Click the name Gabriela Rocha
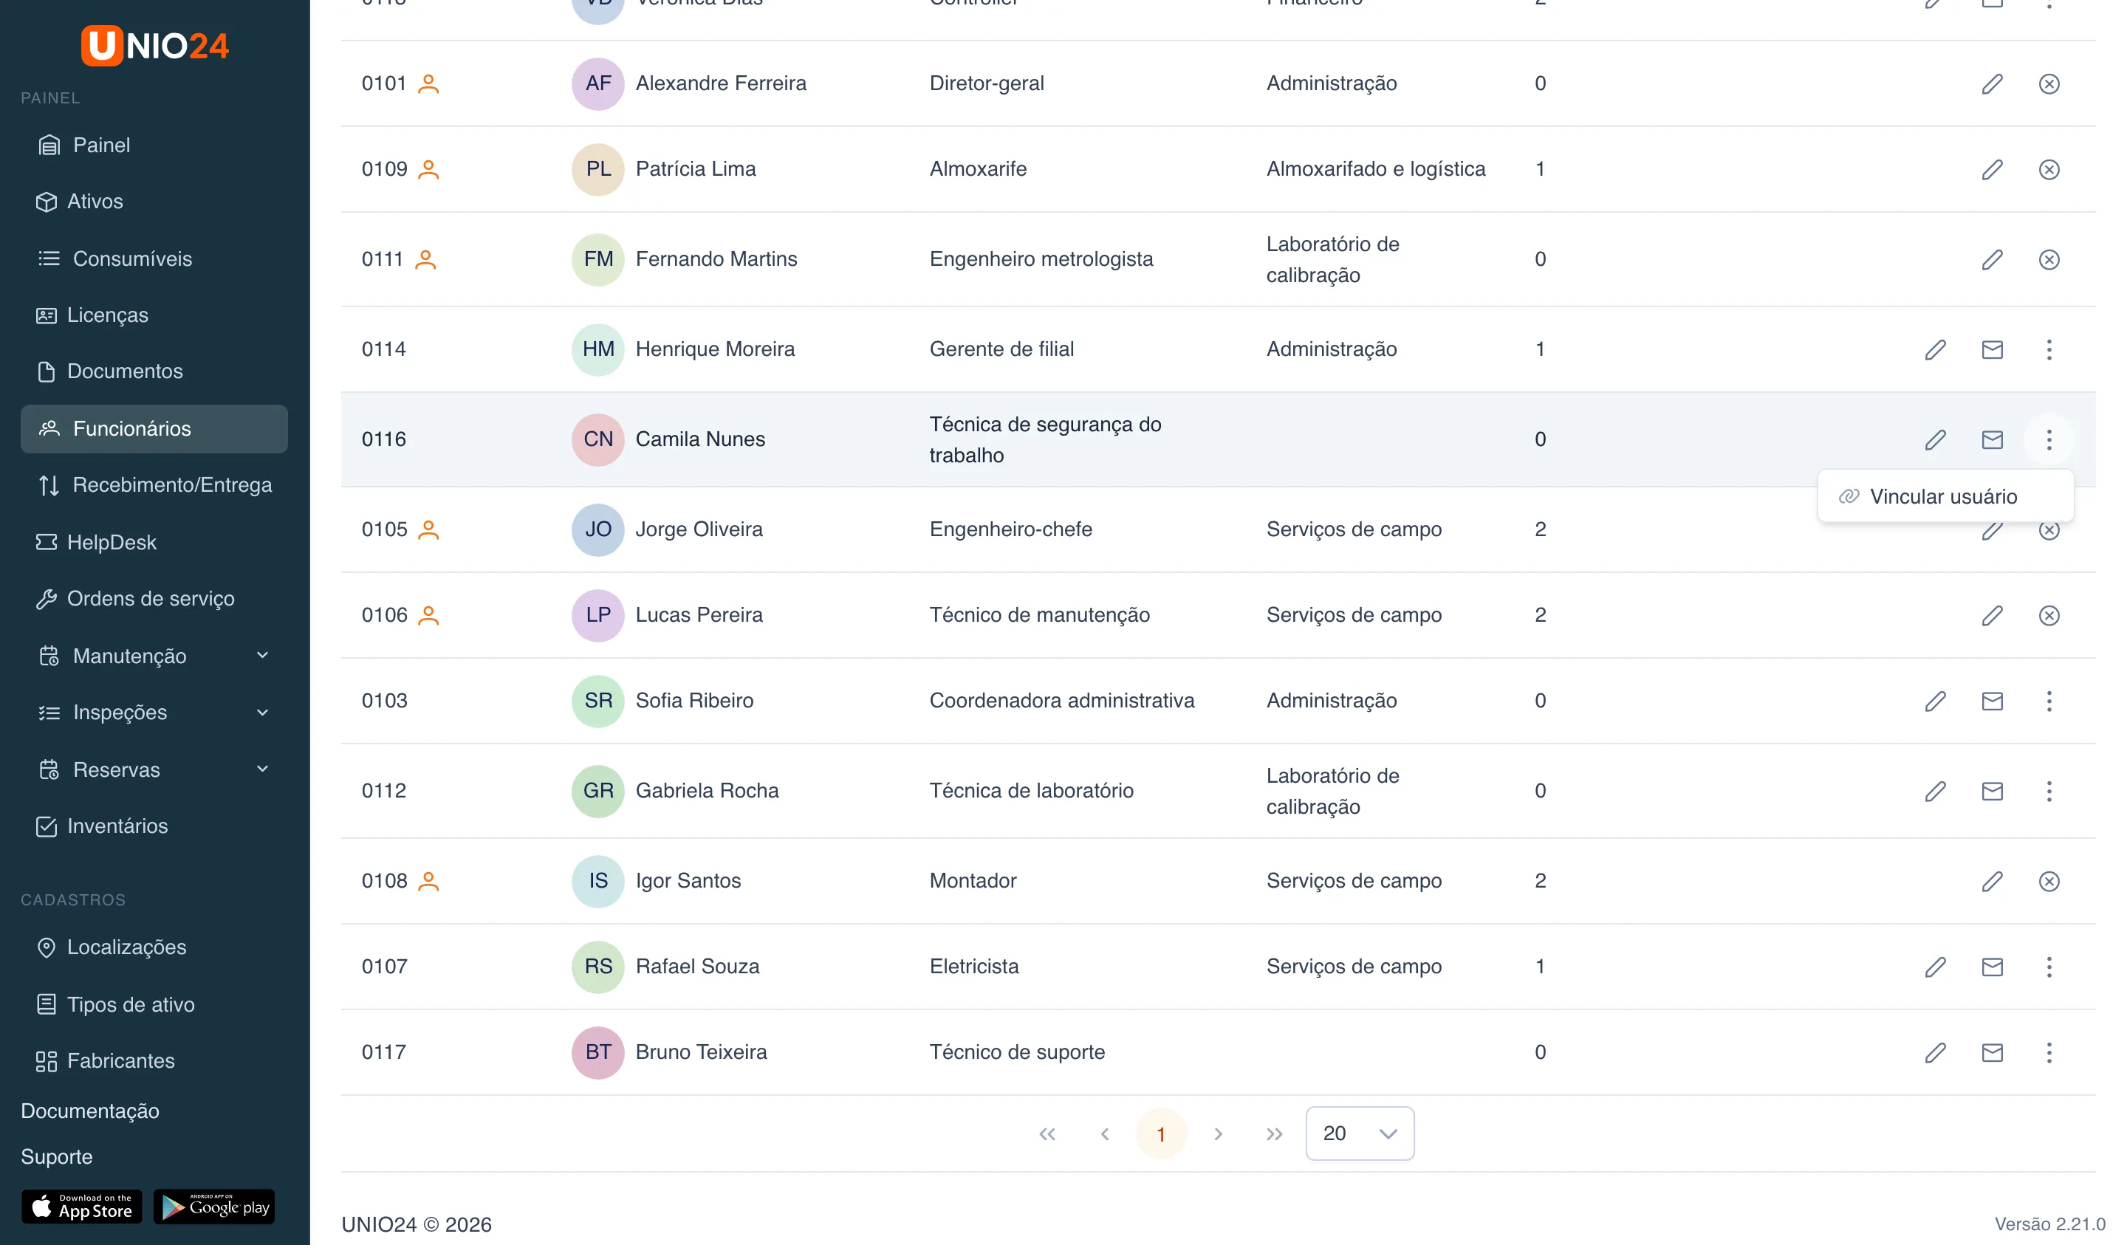The height and width of the screenshot is (1245, 2127). [707, 791]
